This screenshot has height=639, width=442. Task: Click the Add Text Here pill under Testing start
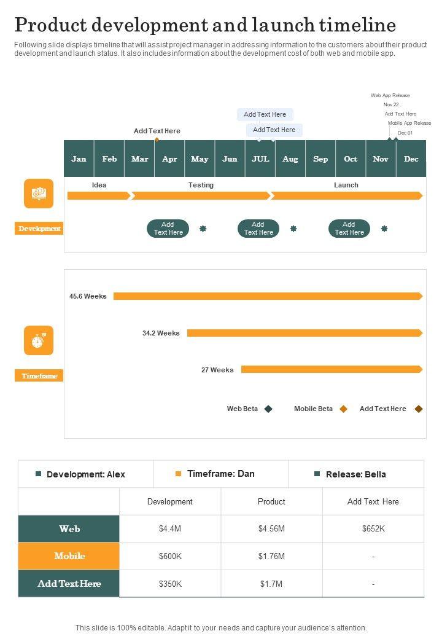pyautogui.click(x=168, y=229)
